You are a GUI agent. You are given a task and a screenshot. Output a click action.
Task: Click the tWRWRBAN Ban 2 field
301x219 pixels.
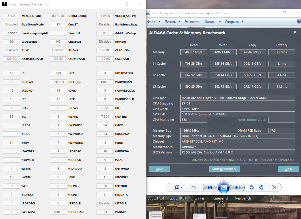[x=105, y=82]
